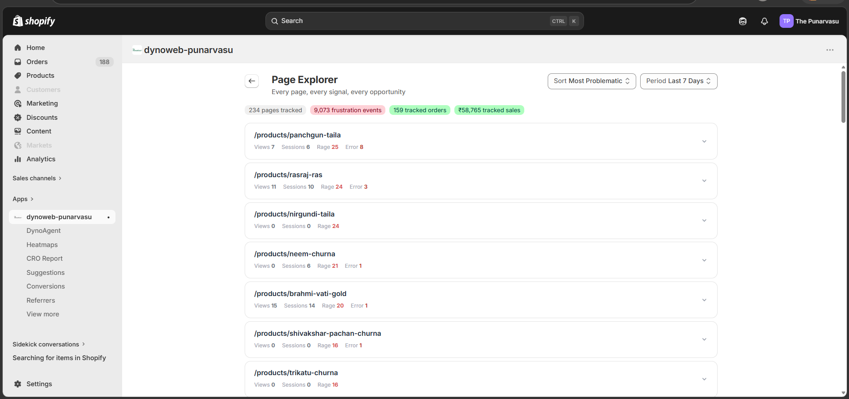Click the Orders inbox icon
This screenshot has width=849, height=399.
pos(18,62)
